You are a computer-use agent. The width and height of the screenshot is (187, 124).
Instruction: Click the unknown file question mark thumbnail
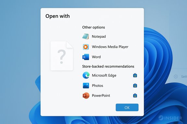(62, 56)
